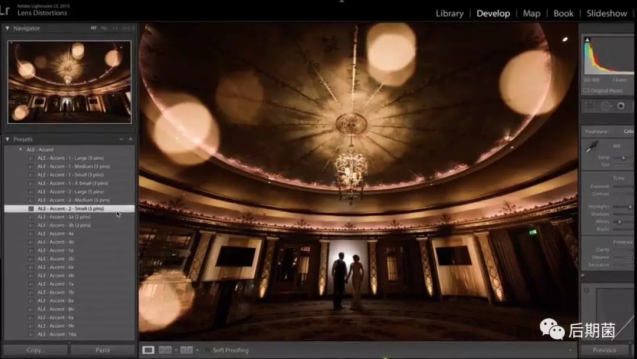
Task: Click the Copy... button
Action: click(x=35, y=350)
